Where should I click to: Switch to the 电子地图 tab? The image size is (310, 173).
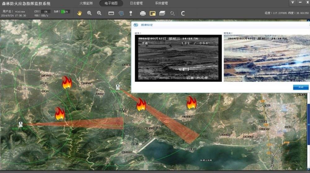pos(111,3)
